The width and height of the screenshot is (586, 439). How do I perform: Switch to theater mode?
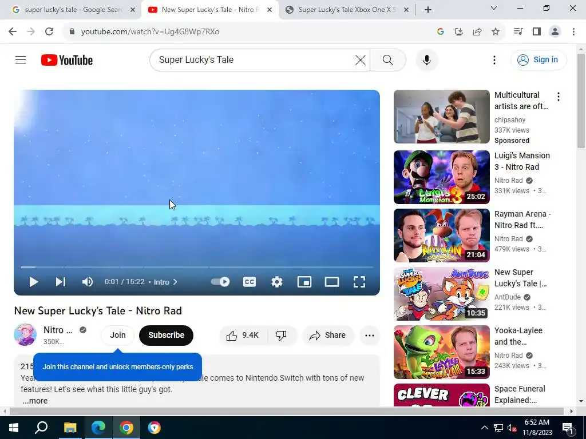331,282
